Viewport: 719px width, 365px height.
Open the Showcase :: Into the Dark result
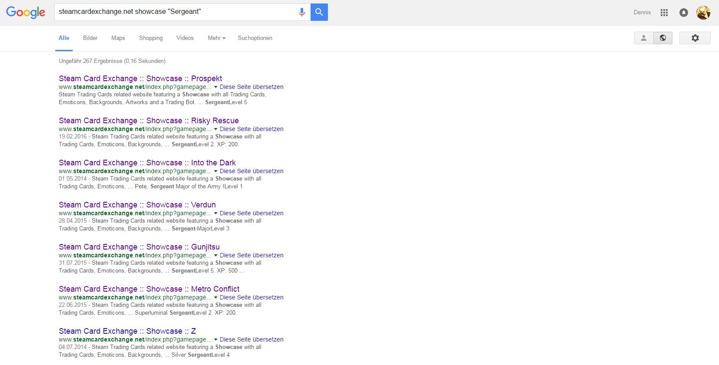coord(147,163)
